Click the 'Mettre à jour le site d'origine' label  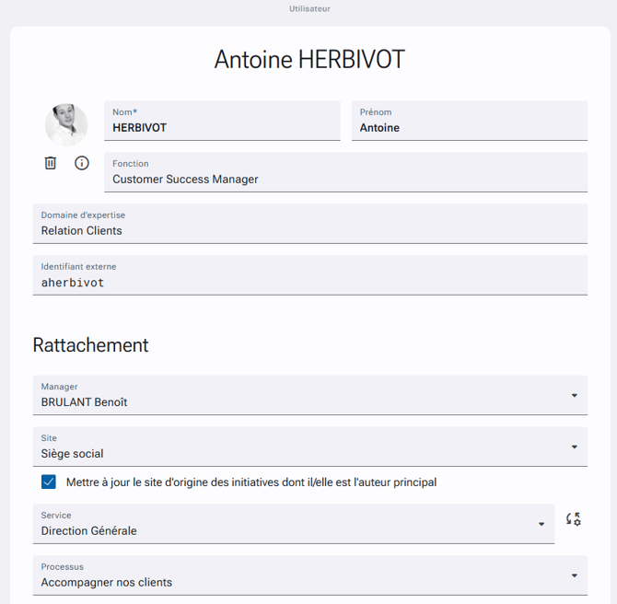tap(251, 482)
